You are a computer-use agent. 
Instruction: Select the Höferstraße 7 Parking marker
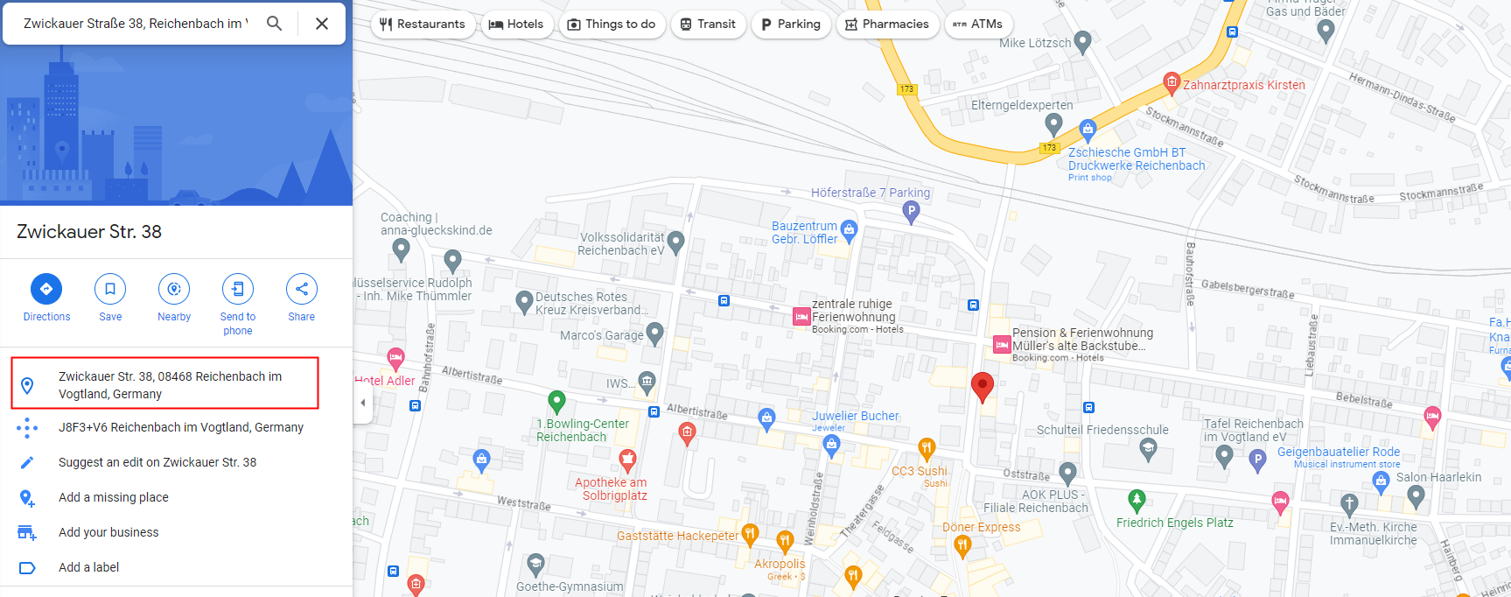(911, 211)
